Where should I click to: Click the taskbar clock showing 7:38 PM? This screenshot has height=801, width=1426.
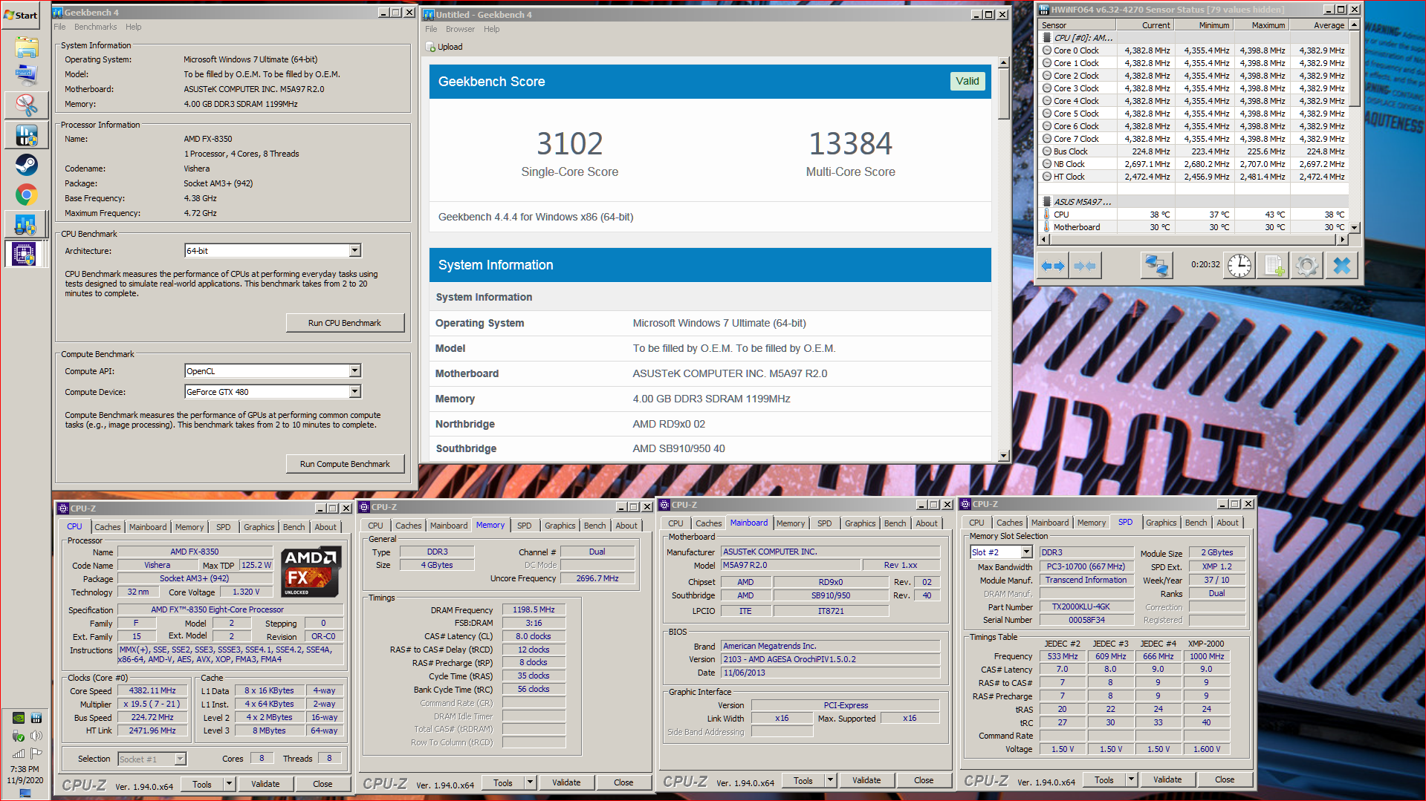[x=25, y=769]
